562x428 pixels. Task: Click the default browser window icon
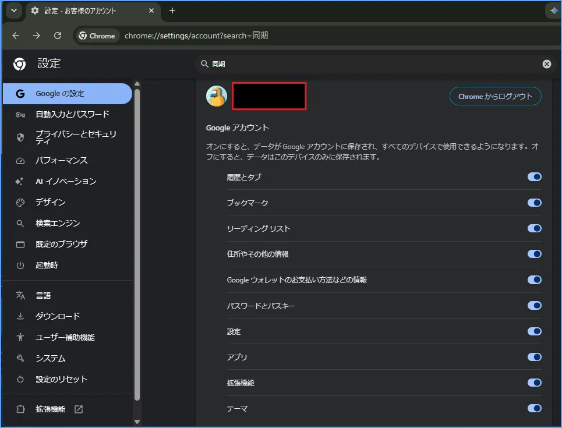pyautogui.click(x=20, y=245)
